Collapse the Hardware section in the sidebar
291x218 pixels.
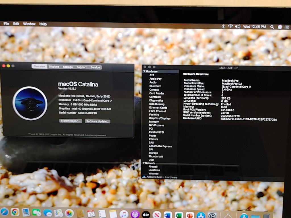tap(144, 71)
